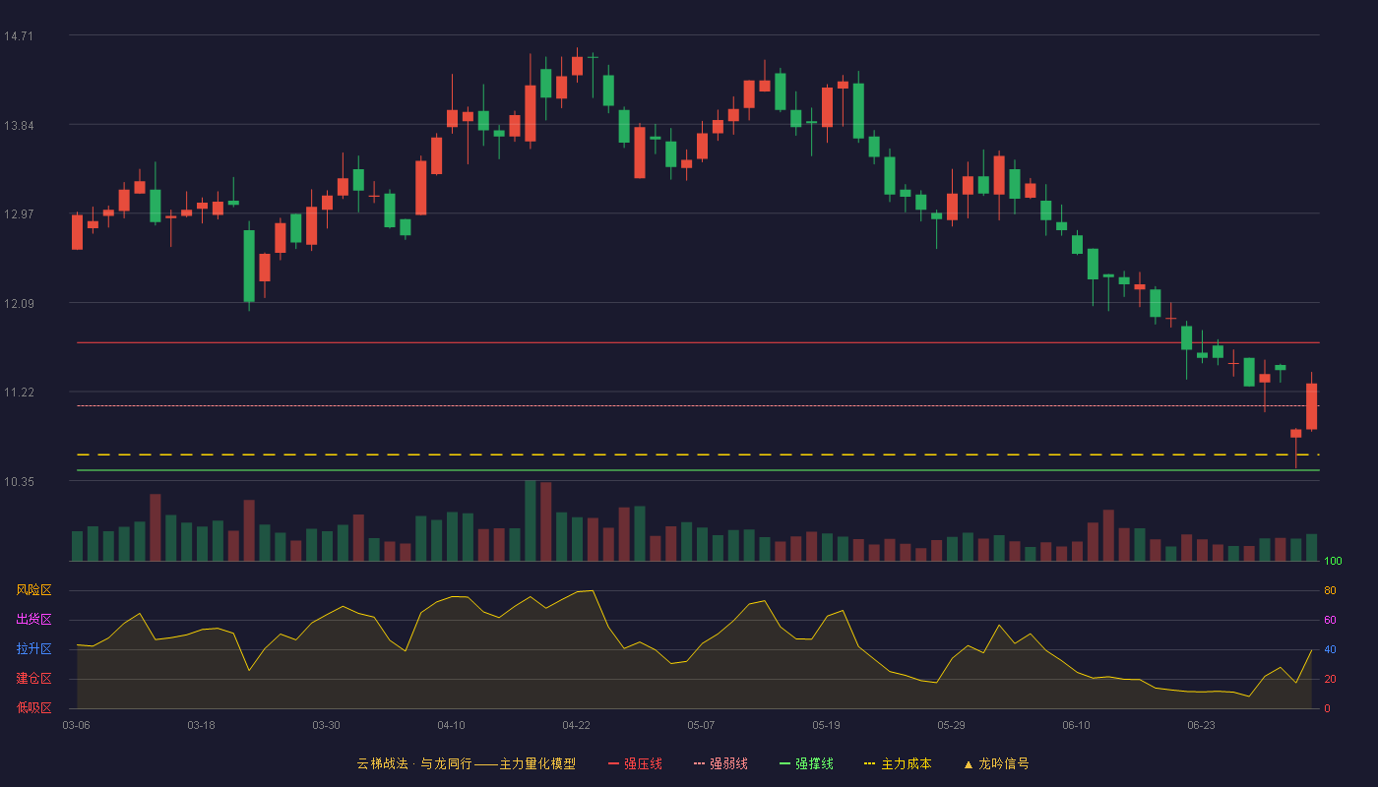The height and width of the screenshot is (787, 1378).
Task: Click the 80 indicator scale value
Action: [x=1330, y=590]
